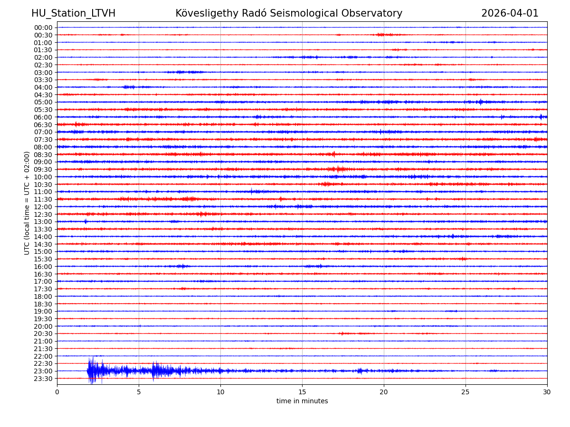Image resolution: width=570 pixels, height=427 pixels.
Task: Click the HU_Station_LTVH station label
Action: point(73,14)
